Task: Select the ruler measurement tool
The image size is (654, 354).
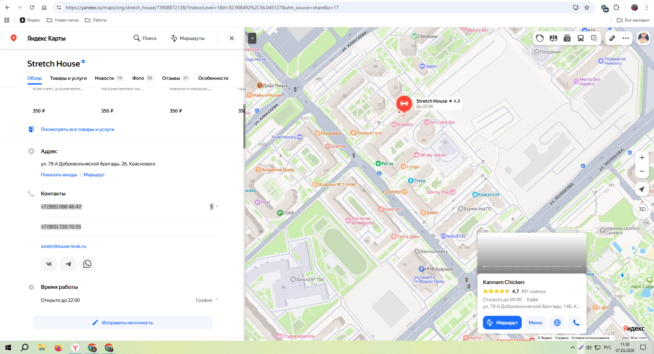Action: [x=612, y=38]
